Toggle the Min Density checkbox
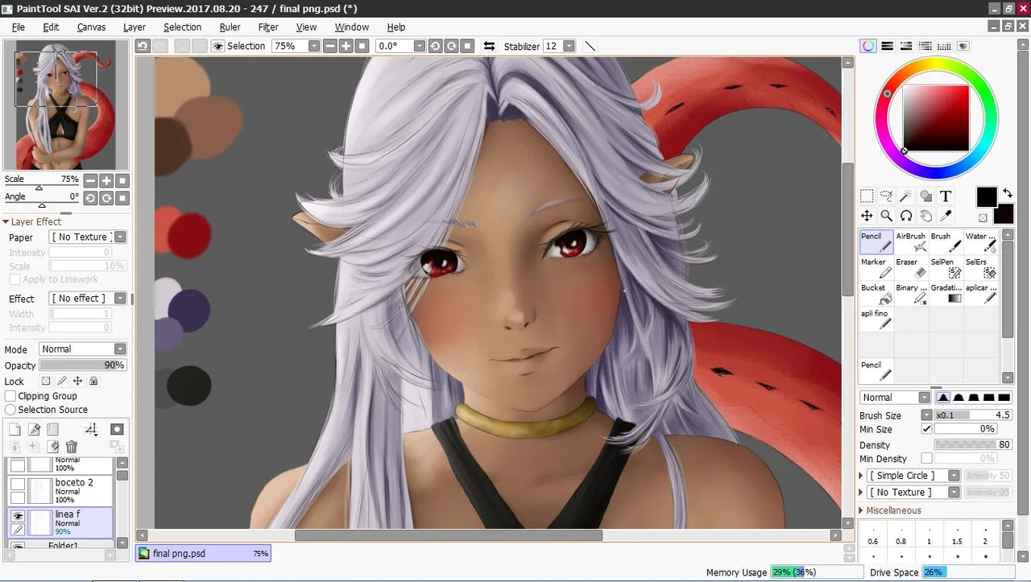 point(926,459)
